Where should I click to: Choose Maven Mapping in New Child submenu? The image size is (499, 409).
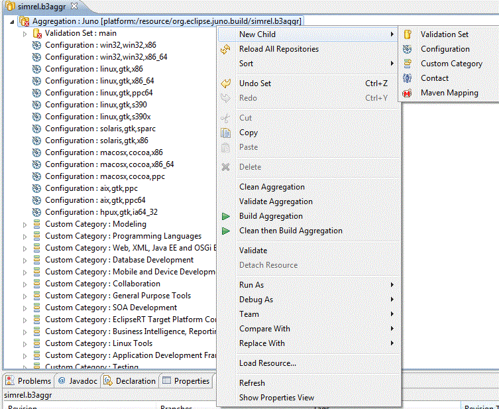click(x=449, y=93)
